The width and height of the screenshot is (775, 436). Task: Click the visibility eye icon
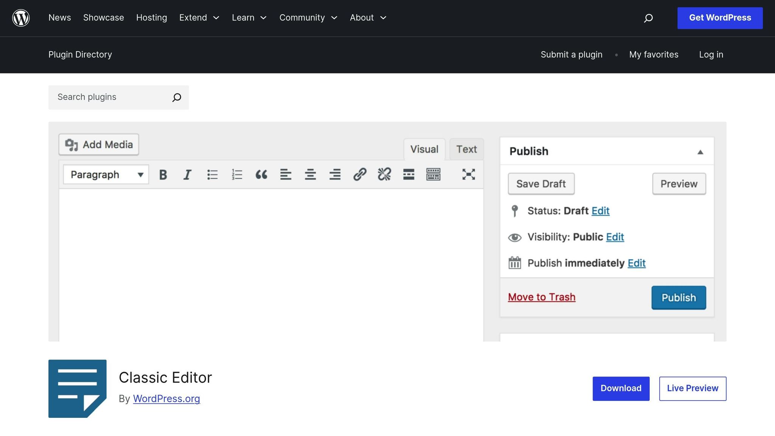[515, 237]
